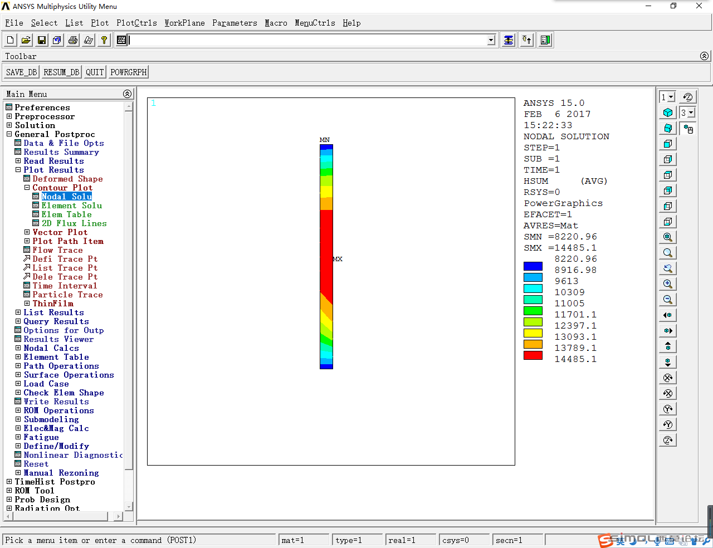Rotate about Z using top-right Z icon
The image size is (713, 548).
[687, 97]
